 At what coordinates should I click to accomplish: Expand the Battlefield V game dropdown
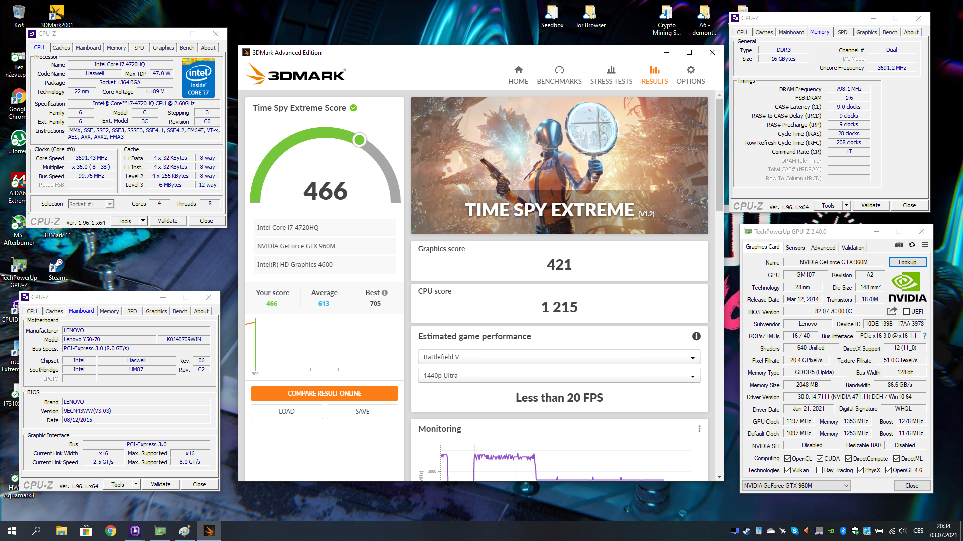coord(559,357)
